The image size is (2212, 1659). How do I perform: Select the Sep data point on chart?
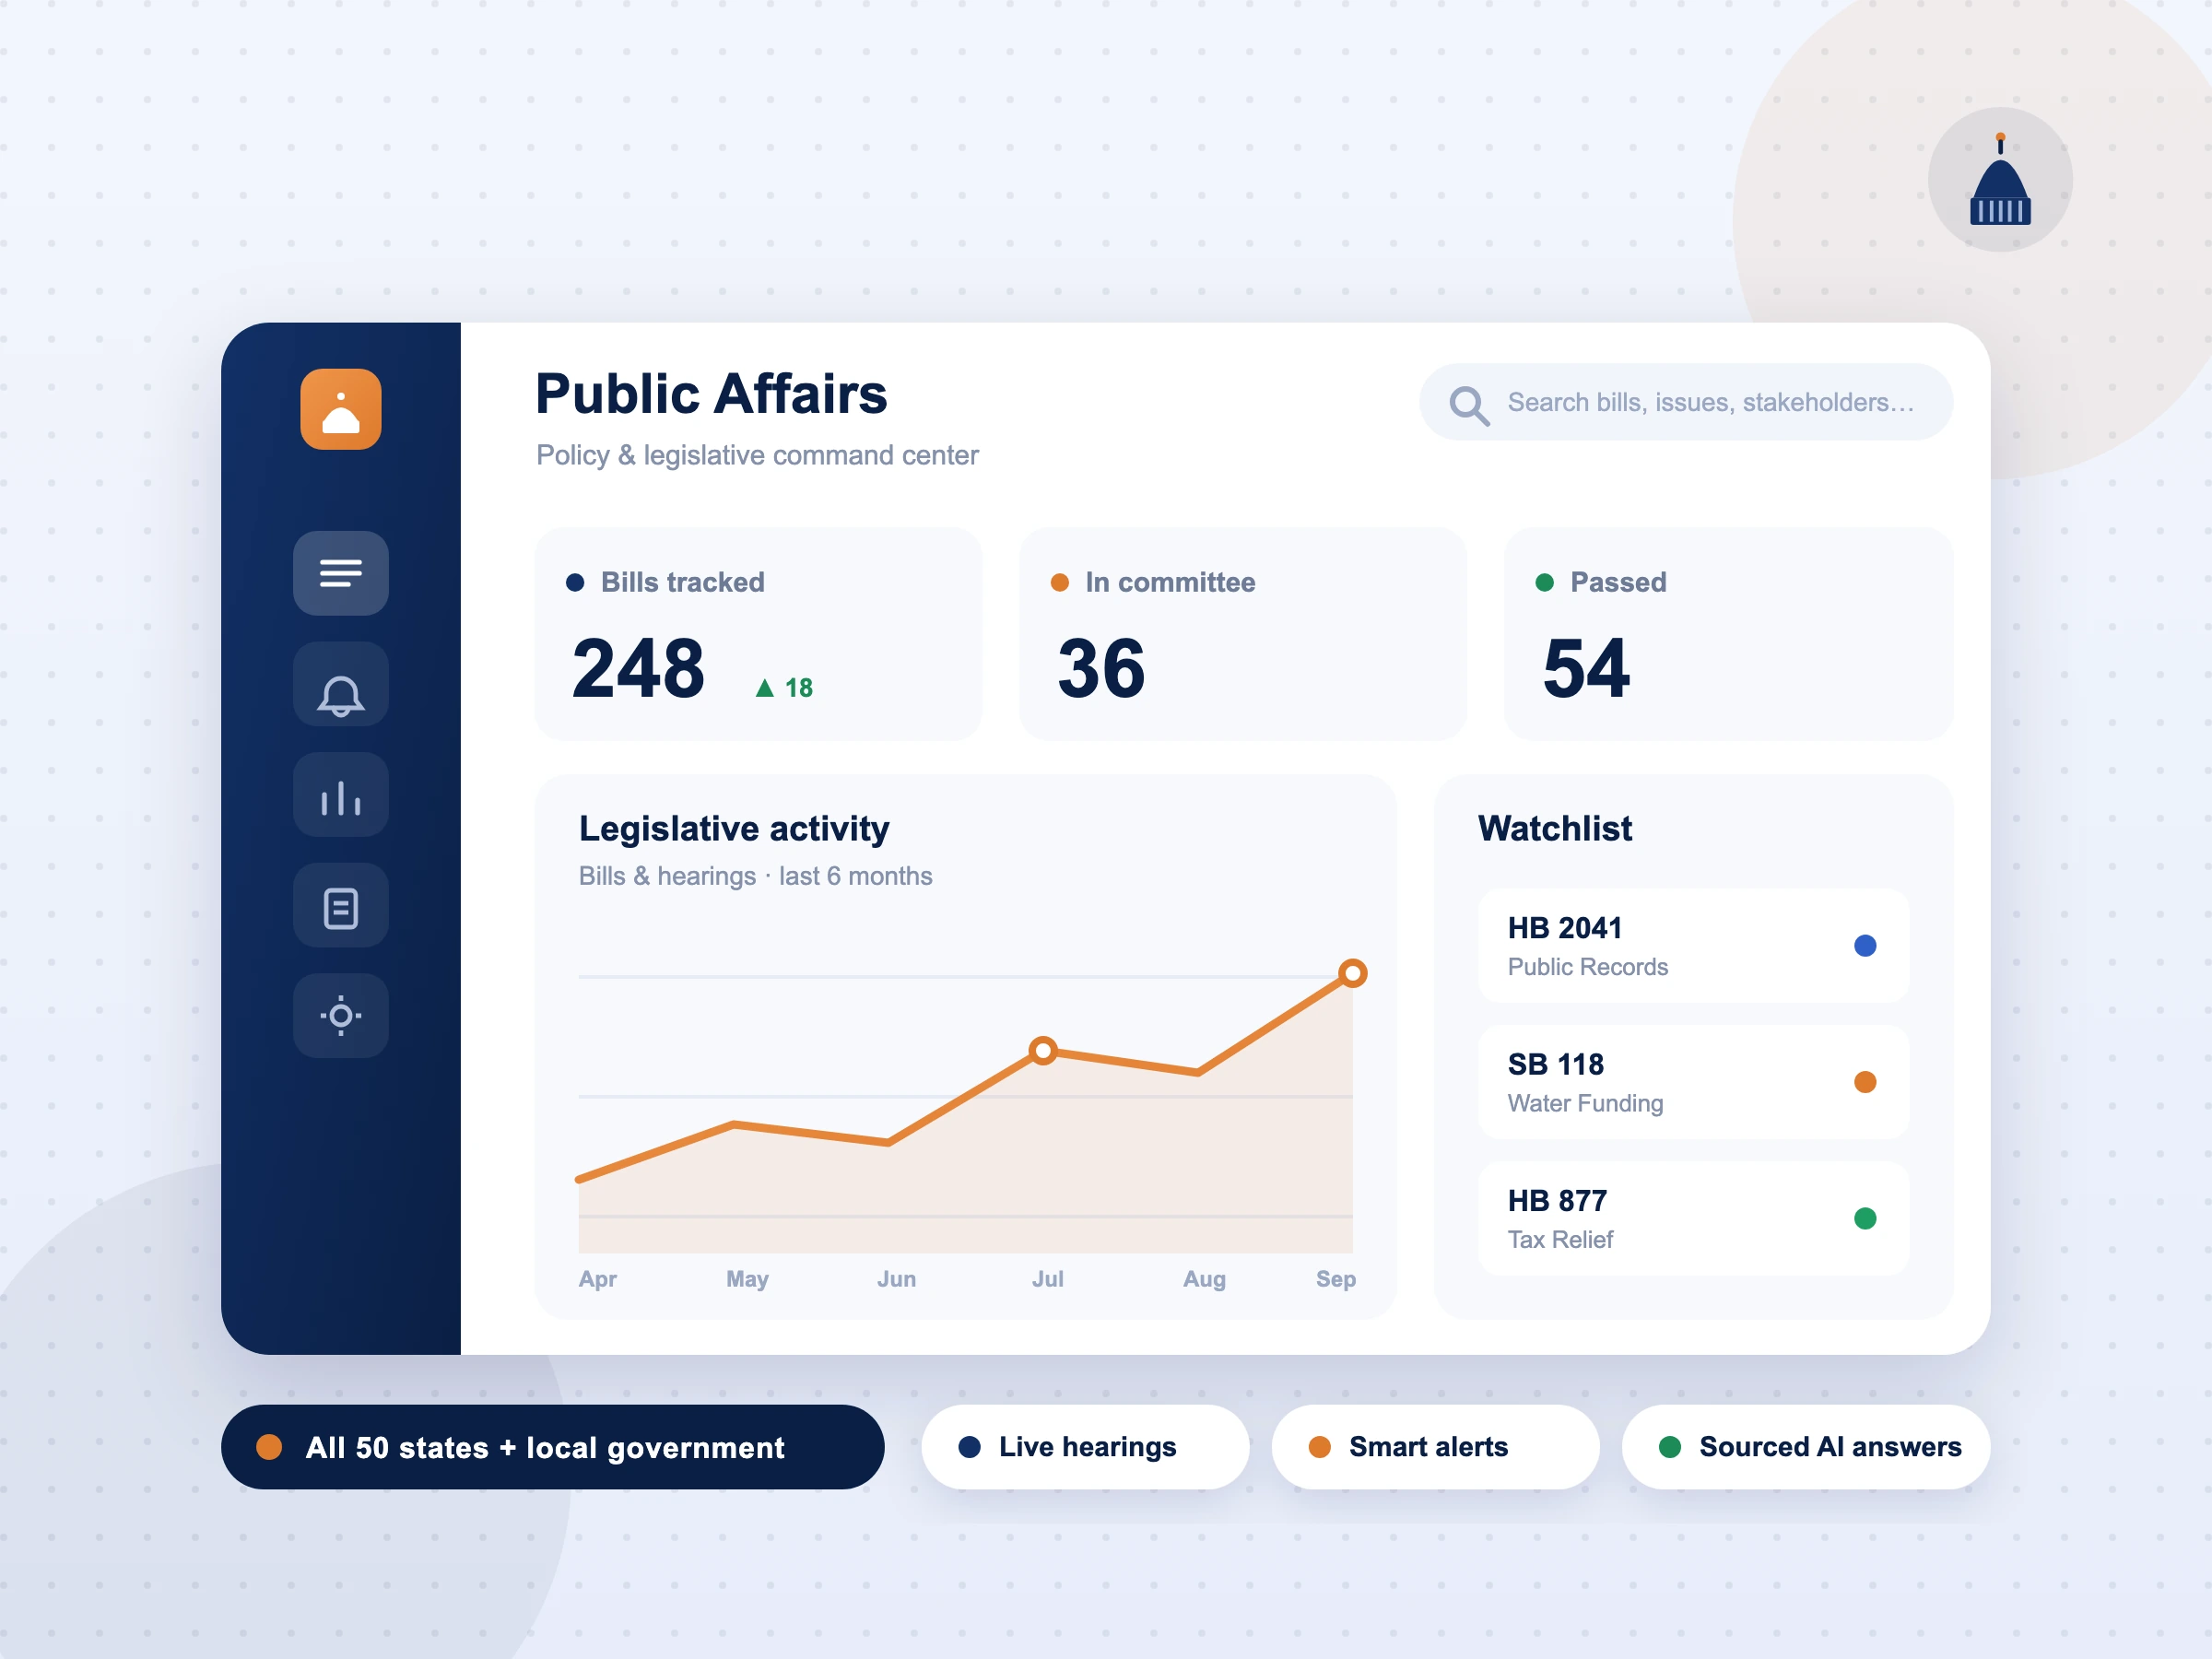point(1353,973)
